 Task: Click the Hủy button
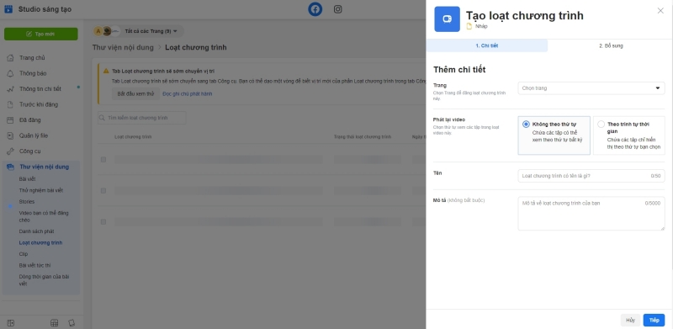pos(630,320)
